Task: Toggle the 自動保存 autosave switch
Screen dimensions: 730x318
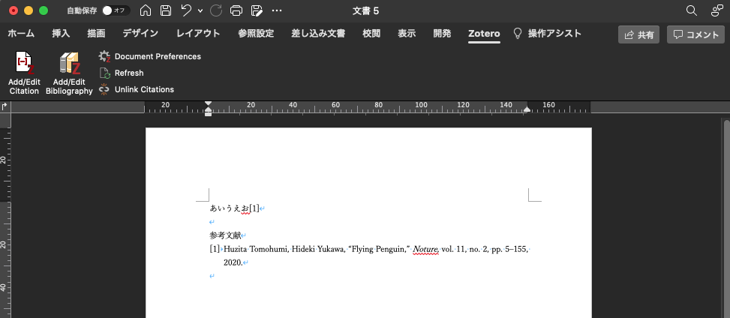Action: click(116, 10)
